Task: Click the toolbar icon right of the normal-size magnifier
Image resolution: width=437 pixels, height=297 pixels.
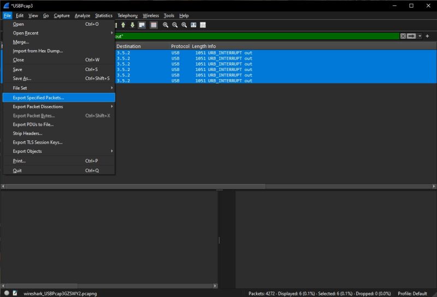Action: [x=193, y=25]
